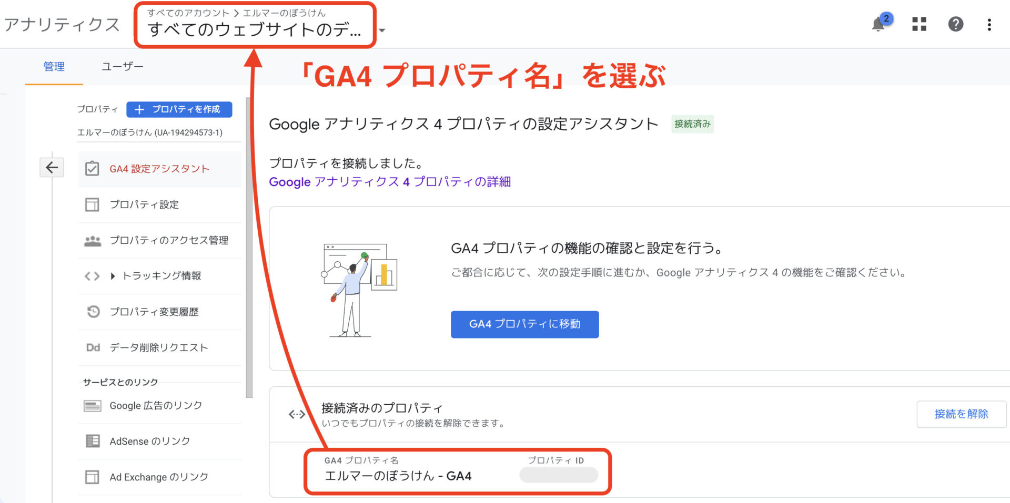Click the back arrow in the property column
Screen dimensions: 1010x503
(x=52, y=168)
